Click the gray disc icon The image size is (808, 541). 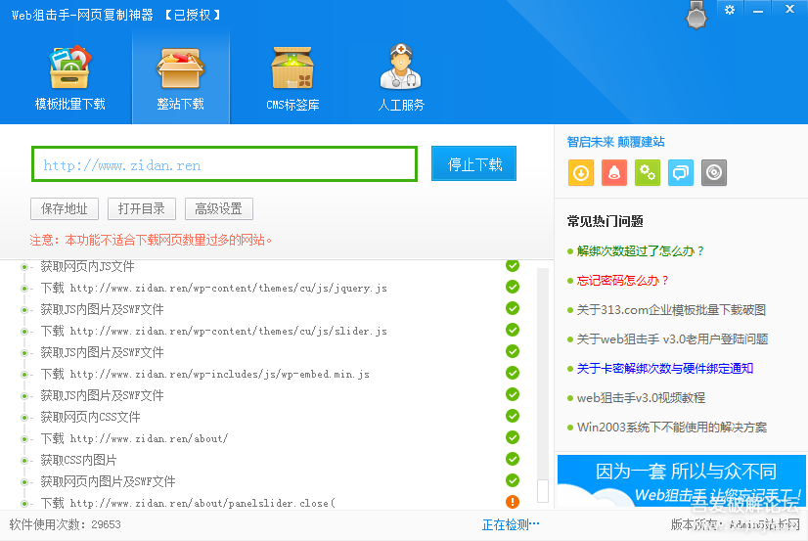coord(715,173)
